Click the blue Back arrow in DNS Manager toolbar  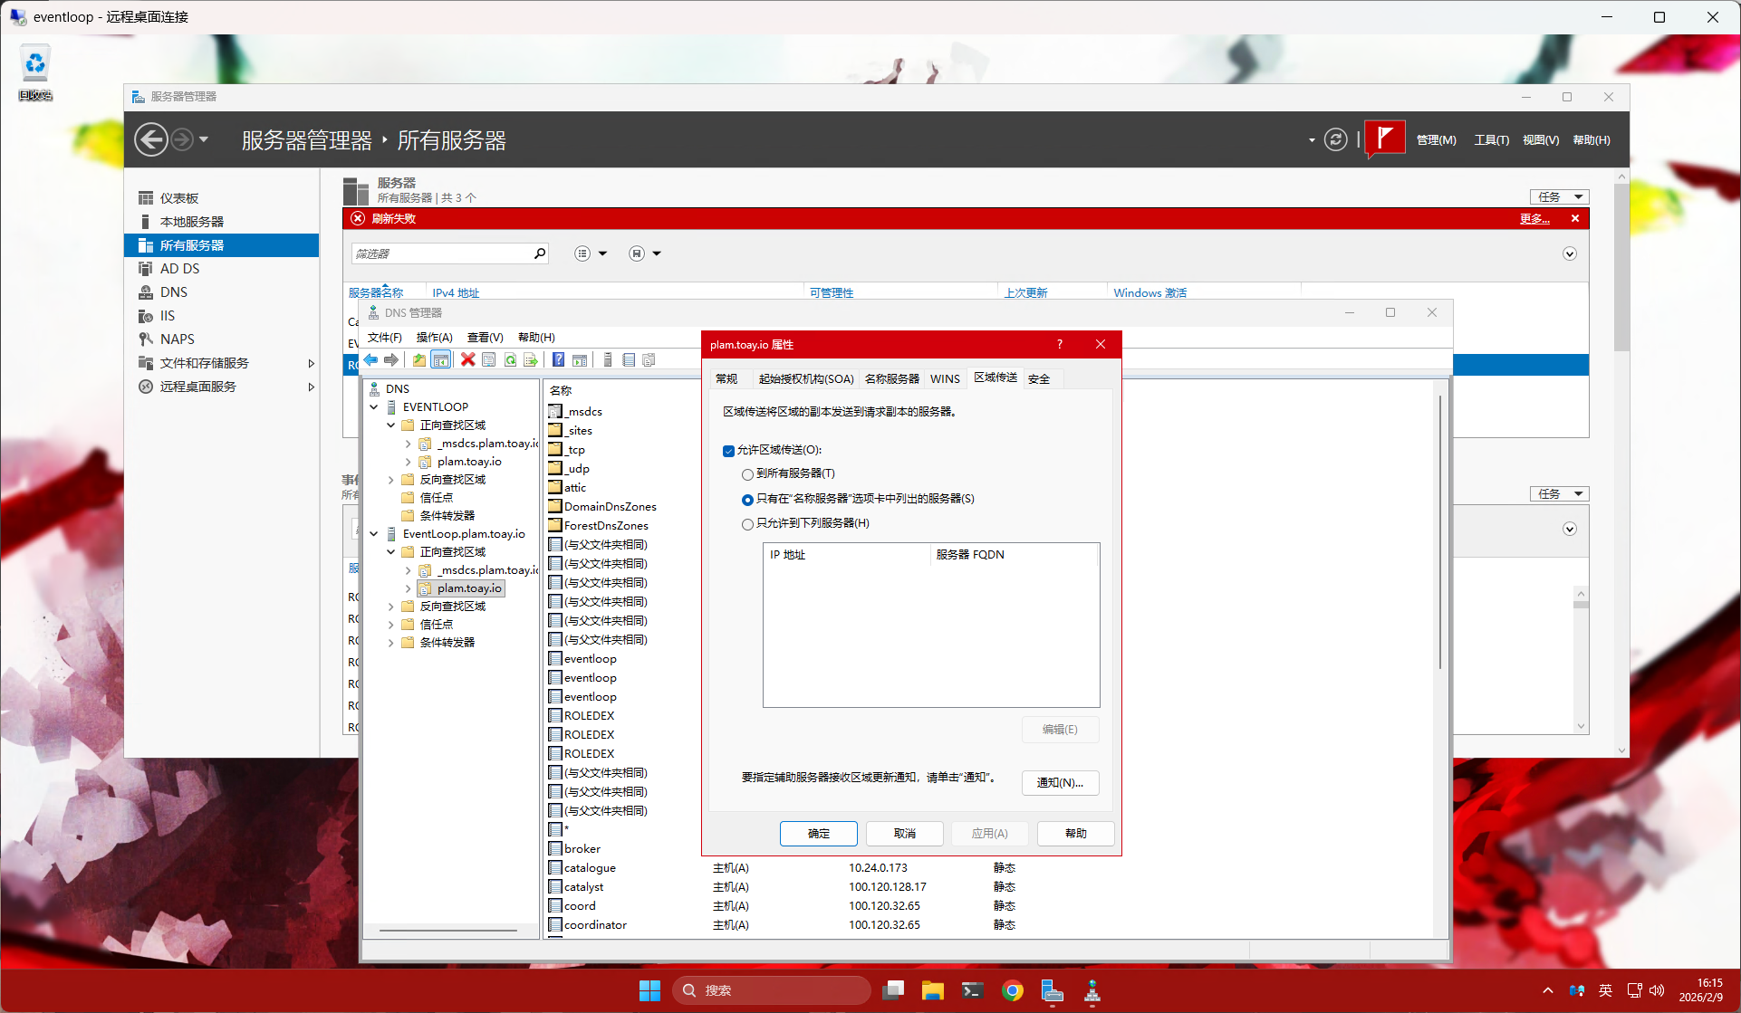371,360
